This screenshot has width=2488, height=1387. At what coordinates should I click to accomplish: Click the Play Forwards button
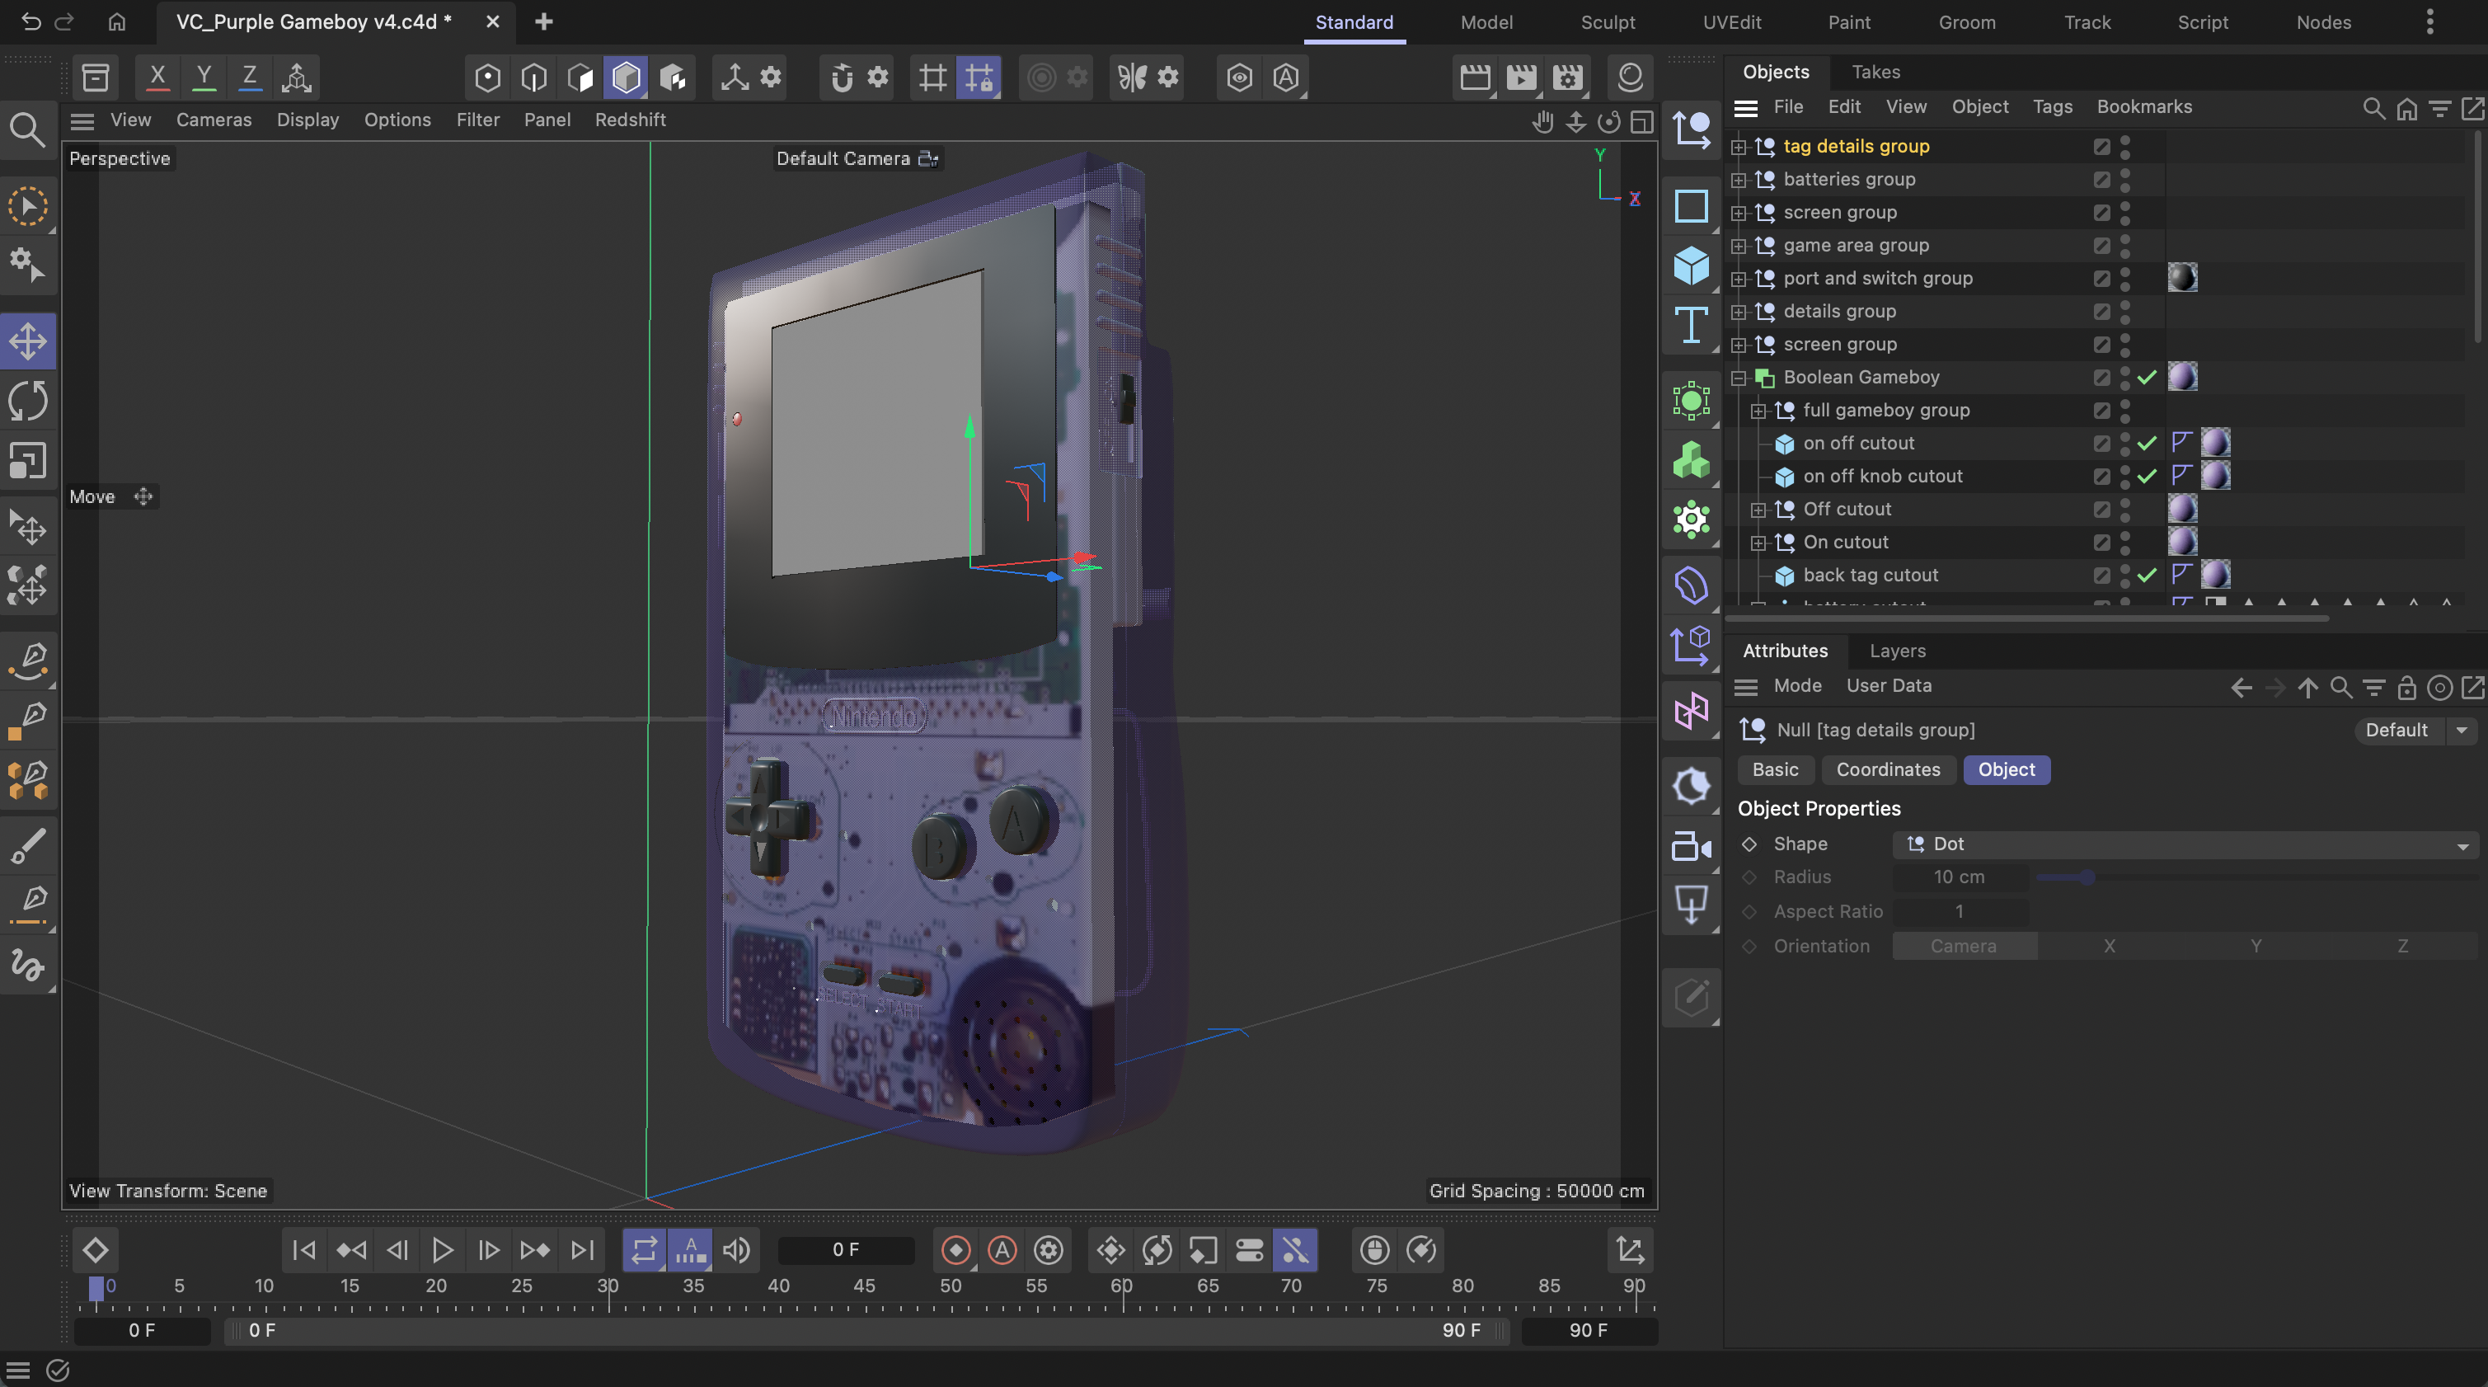pyautogui.click(x=443, y=1250)
